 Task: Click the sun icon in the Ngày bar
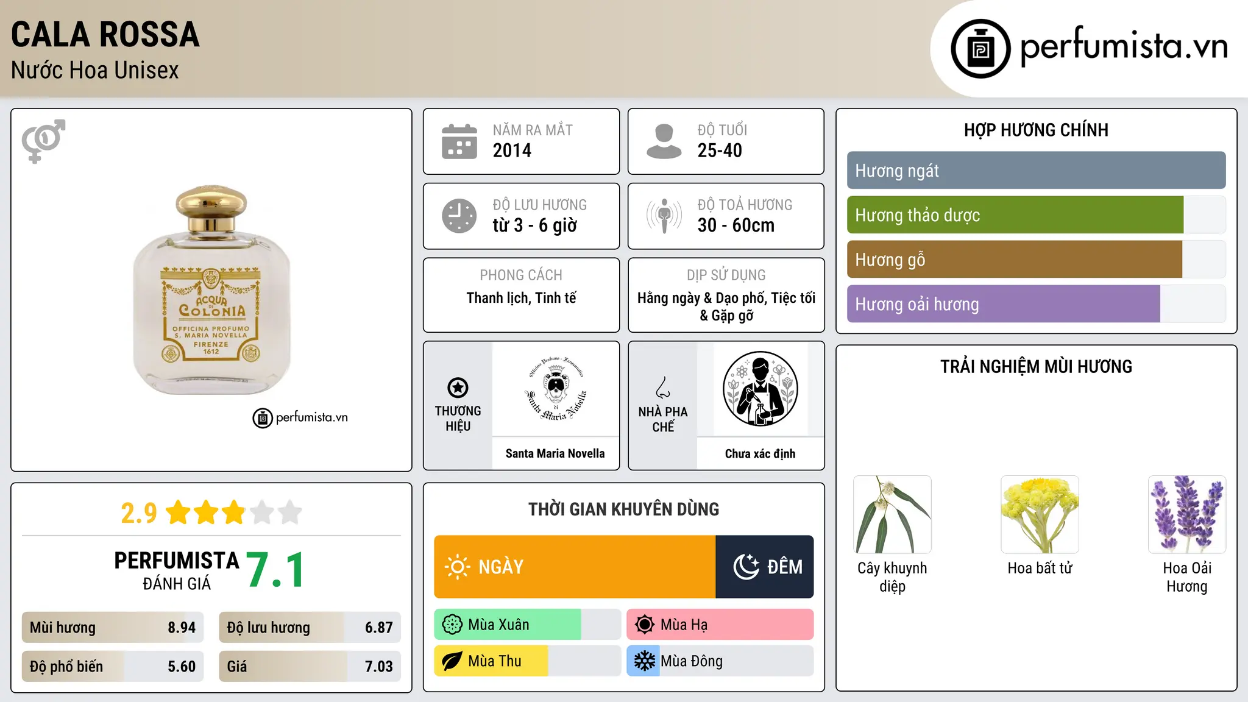click(x=457, y=567)
